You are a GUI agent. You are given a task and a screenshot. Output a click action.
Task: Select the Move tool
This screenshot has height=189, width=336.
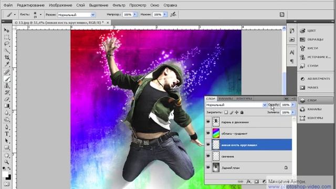(7, 30)
